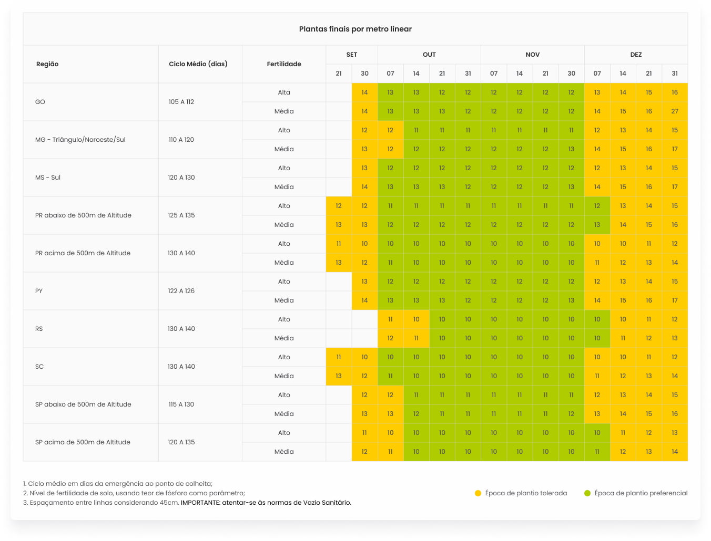Click the 'Plantas finais por metro linear' title

tap(355, 29)
